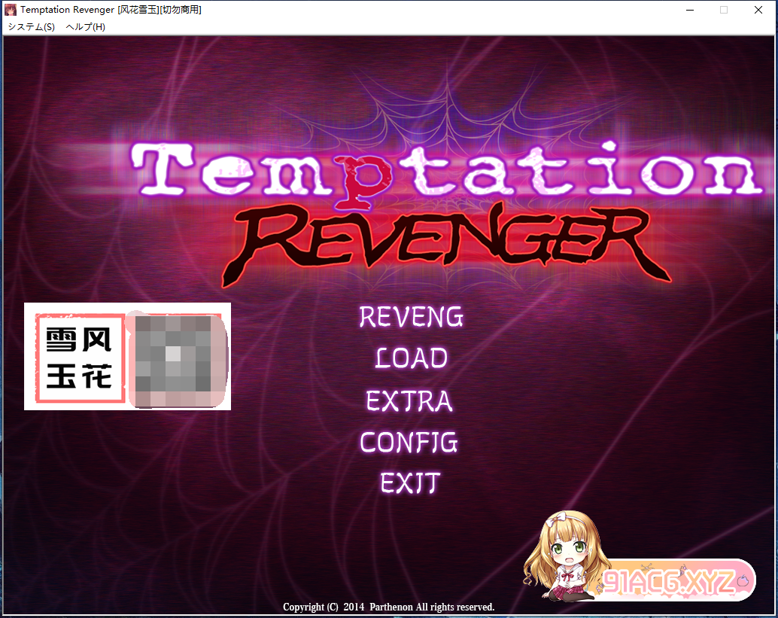778x618 pixels.
Task: Click the disabled maximize window button
Action: pos(724,10)
